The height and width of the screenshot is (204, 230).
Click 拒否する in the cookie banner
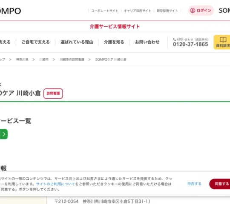pyautogui.click(x=194, y=184)
